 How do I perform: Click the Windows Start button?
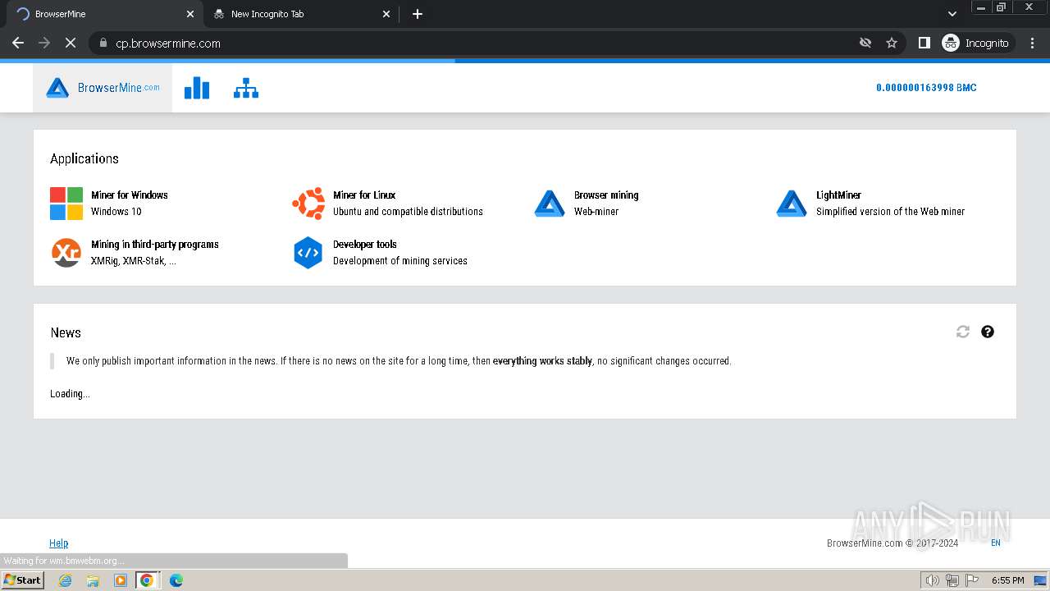[x=22, y=580]
